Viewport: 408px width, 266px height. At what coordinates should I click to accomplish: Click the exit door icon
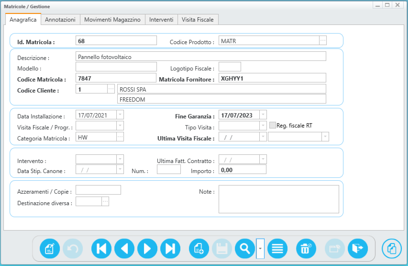[358, 248]
